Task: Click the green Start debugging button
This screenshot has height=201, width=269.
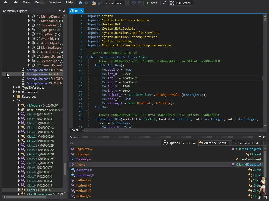Action: tap(152, 3)
